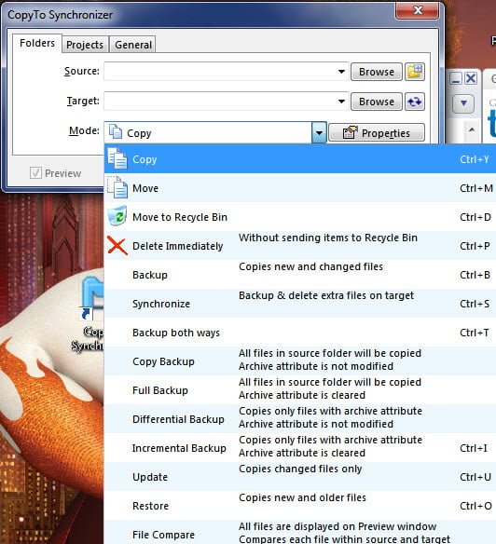Select the Restore mode entry

[300, 506]
